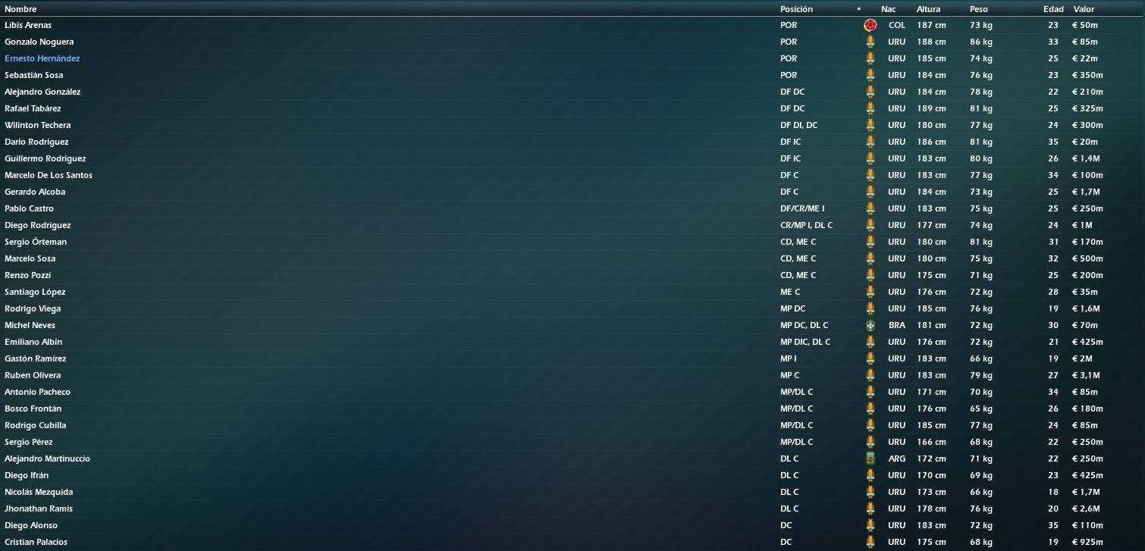This screenshot has width=1145, height=551.
Task: Open player Libis Arenas
Action: [28, 25]
